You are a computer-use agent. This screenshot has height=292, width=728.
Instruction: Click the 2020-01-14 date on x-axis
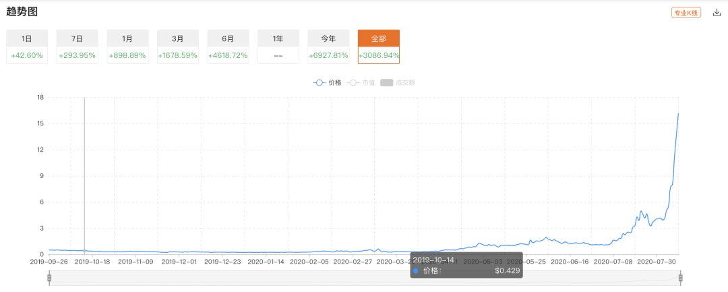pyautogui.click(x=266, y=261)
